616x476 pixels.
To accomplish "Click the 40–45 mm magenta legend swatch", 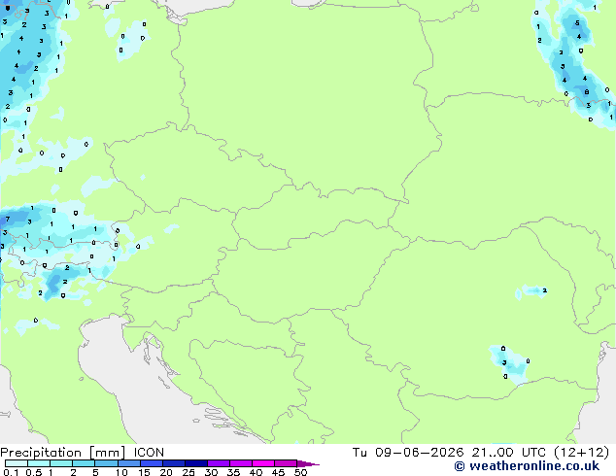I will coord(263,463).
